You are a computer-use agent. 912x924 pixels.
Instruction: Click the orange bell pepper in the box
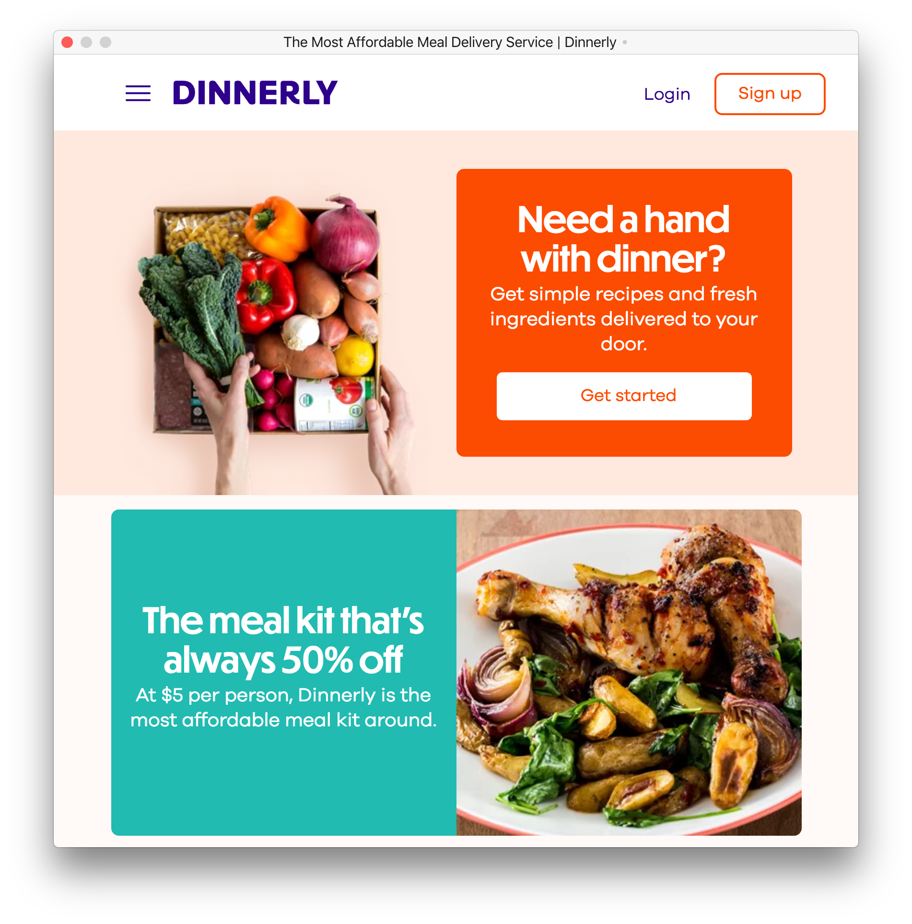click(x=276, y=228)
